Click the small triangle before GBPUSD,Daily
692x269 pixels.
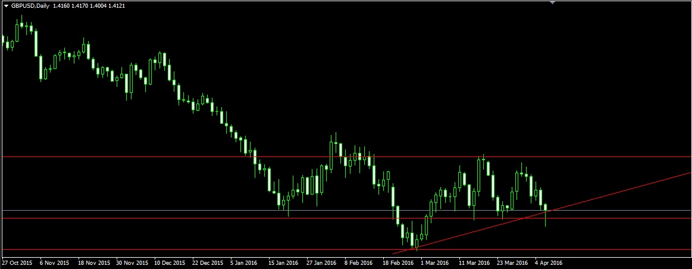(x=6, y=6)
